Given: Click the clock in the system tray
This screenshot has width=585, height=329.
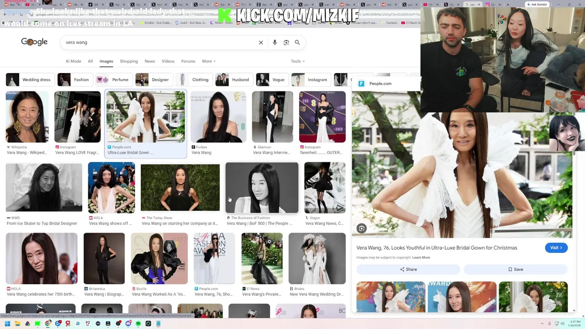Looking at the screenshot, I should 574,324.
